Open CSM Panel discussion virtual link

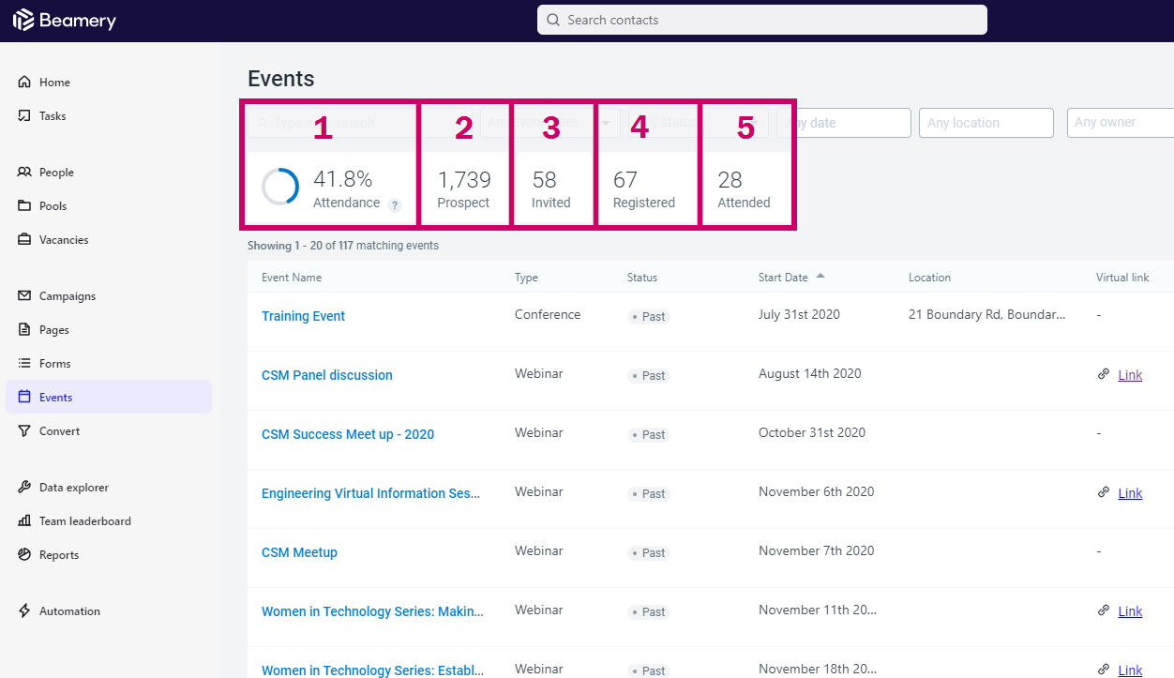(x=1130, y=375)
